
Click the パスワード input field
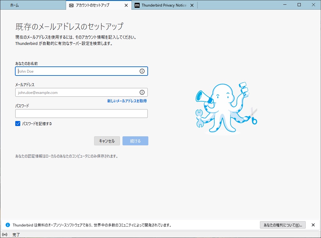(x=81, y=114)
